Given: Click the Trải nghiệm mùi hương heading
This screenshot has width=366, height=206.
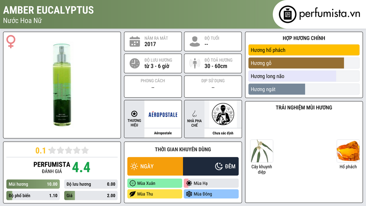Looking at the screenshot, I should click(x=304, y=108).
